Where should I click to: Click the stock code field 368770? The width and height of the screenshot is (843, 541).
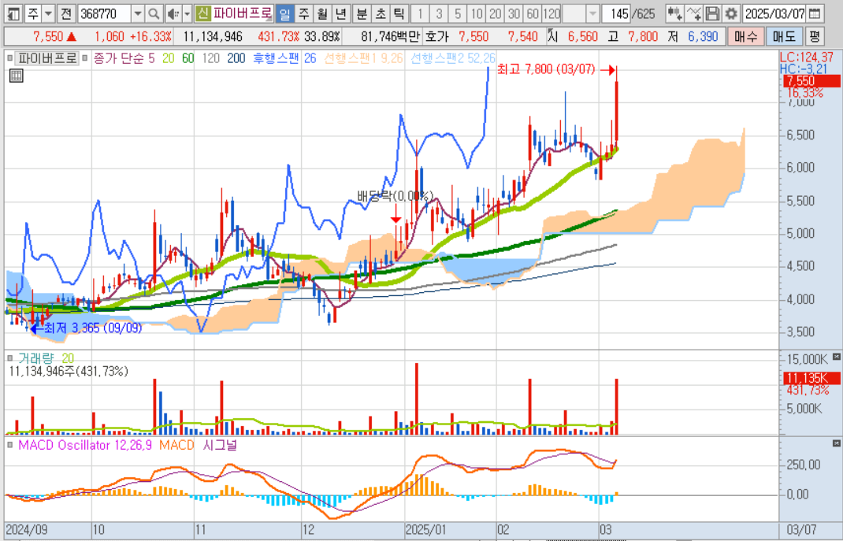tap(104, 13)
